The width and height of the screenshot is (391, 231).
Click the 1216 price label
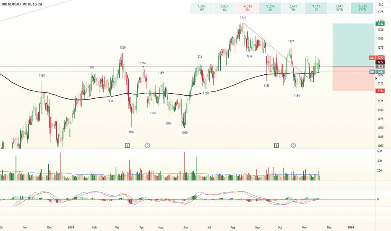pyautogui.click(x=143, y=63)
